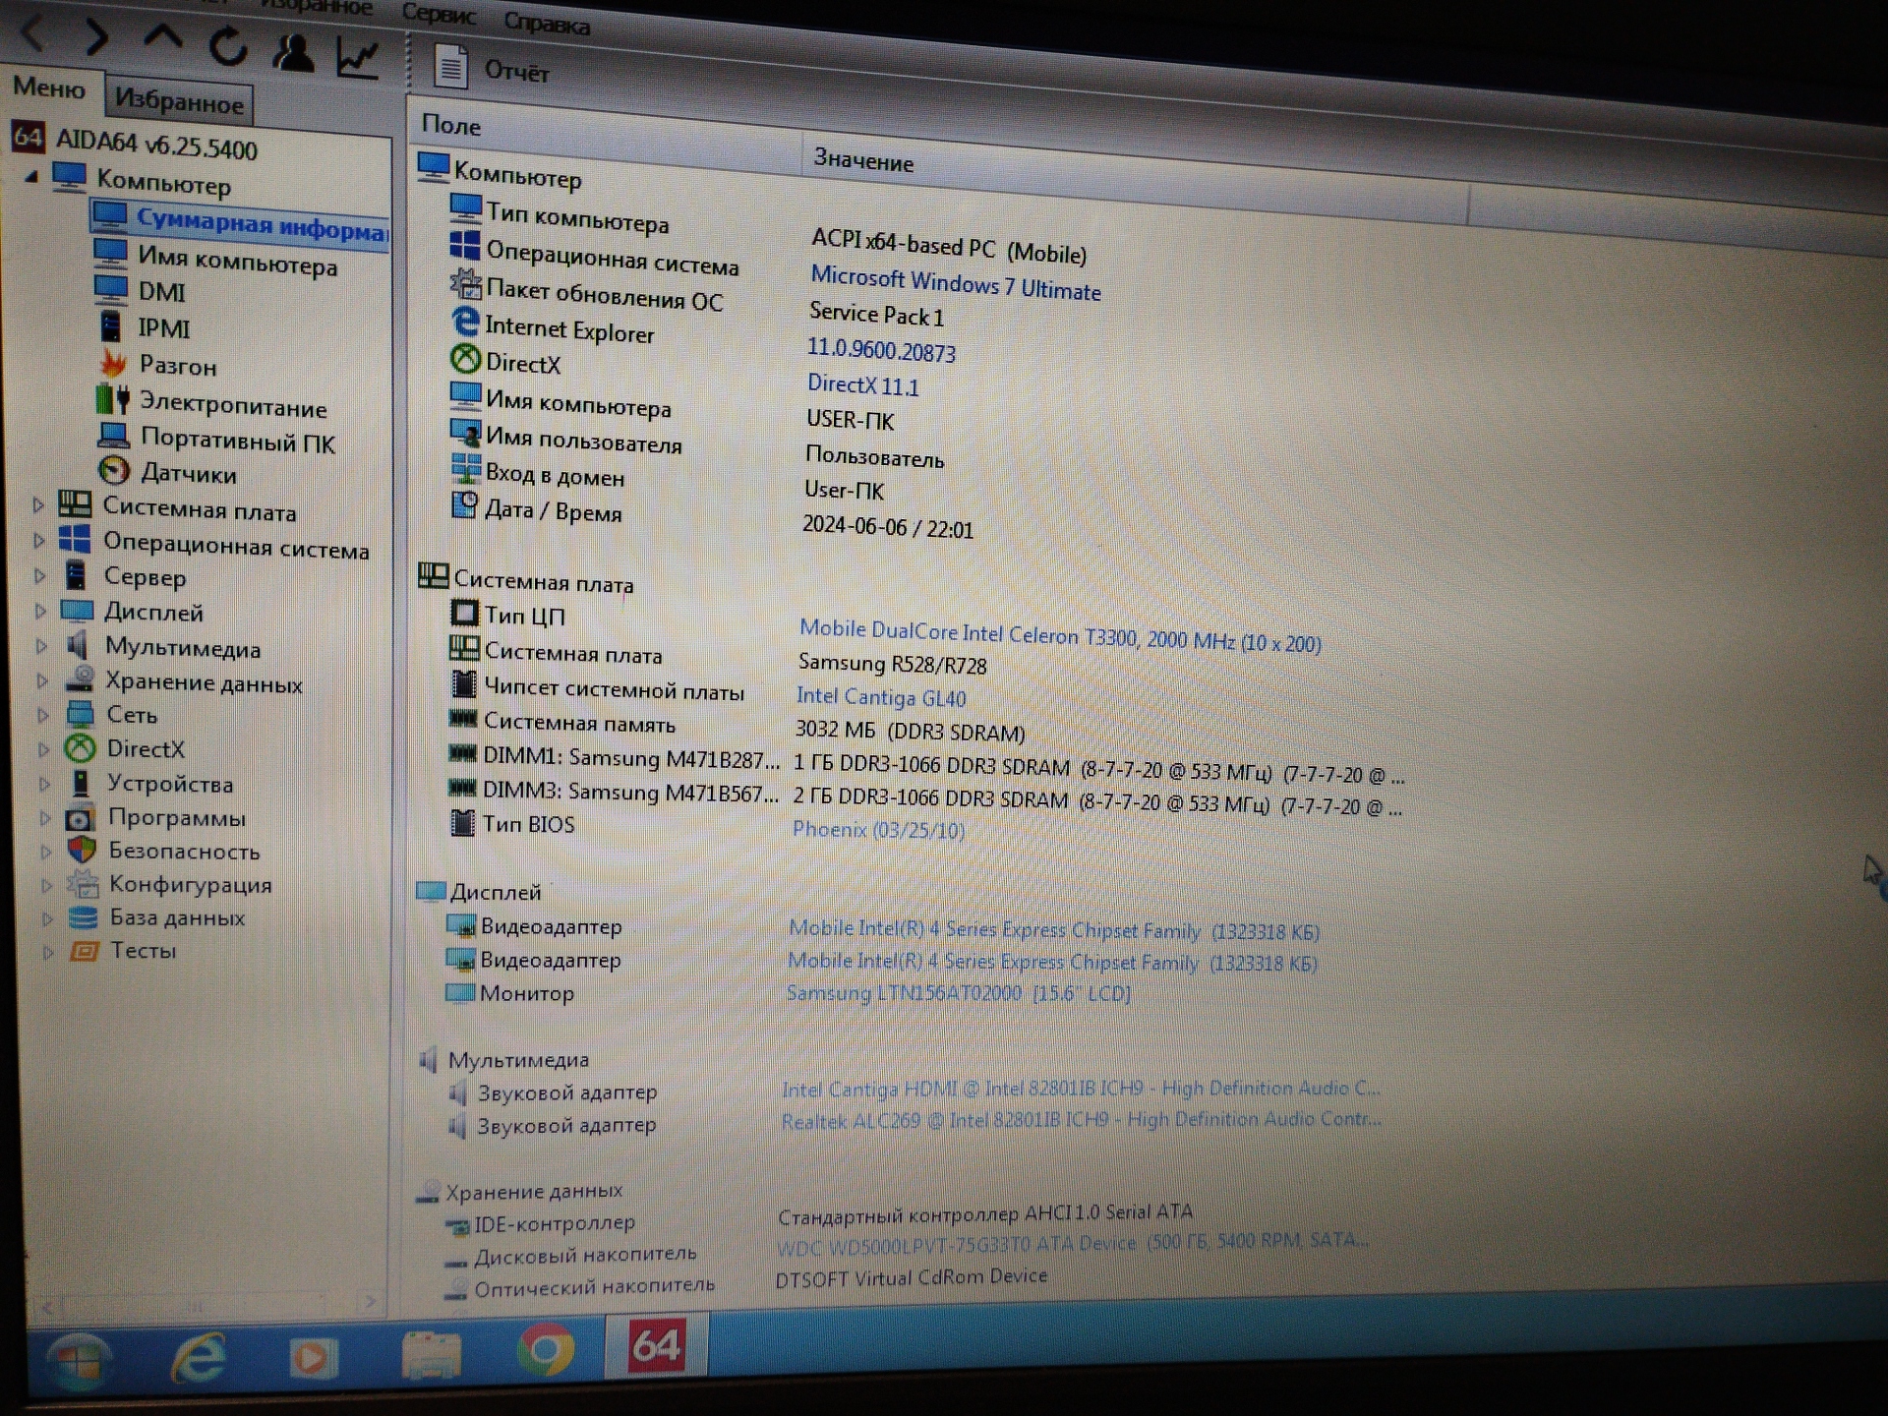Open the DirectX 11.1 value link
This screenshot has height=1416, width=1888.
point(862,384)
